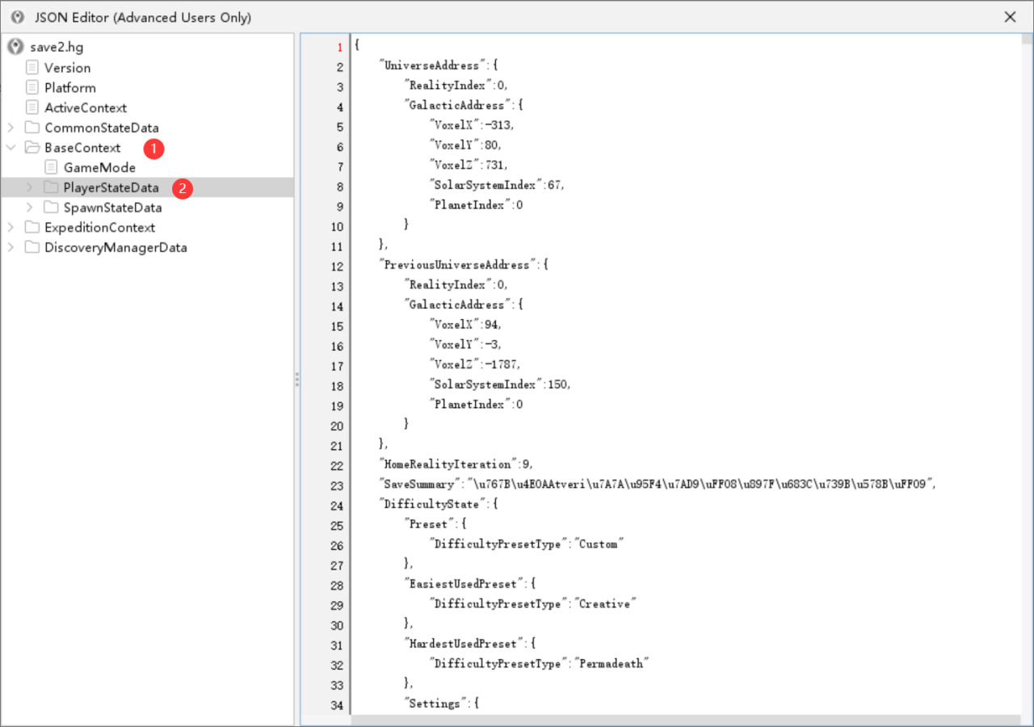Click the file icon beside ActiveContext
The width and height of the screenshot is (1034, 727).
click(32, 107)
